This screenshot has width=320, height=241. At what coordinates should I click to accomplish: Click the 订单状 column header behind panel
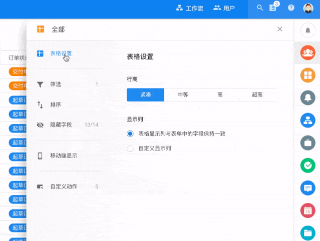[18, 58]
